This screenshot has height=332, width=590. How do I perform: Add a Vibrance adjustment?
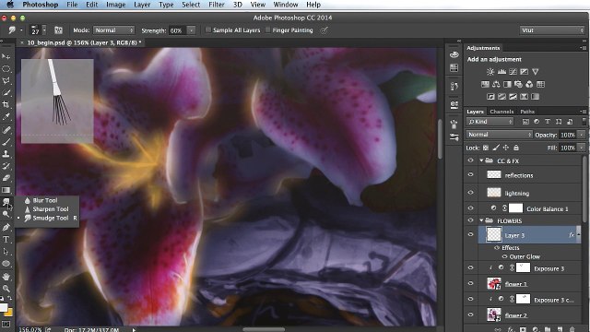pyautogui.click(x=536, y=72)
